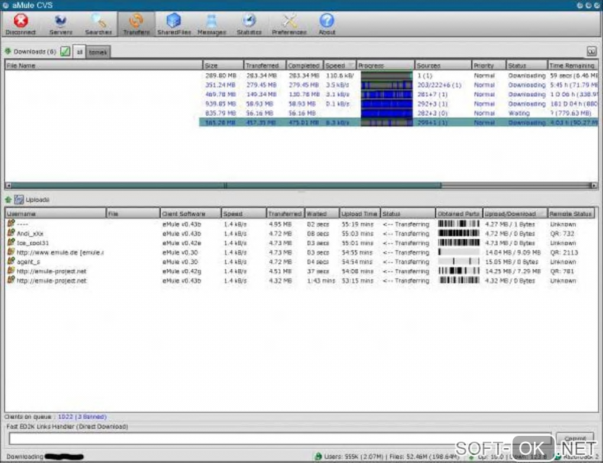Click the progress bar of the 469.78 MB download
This screenshot has width=603, height=463.
(387, 94)
